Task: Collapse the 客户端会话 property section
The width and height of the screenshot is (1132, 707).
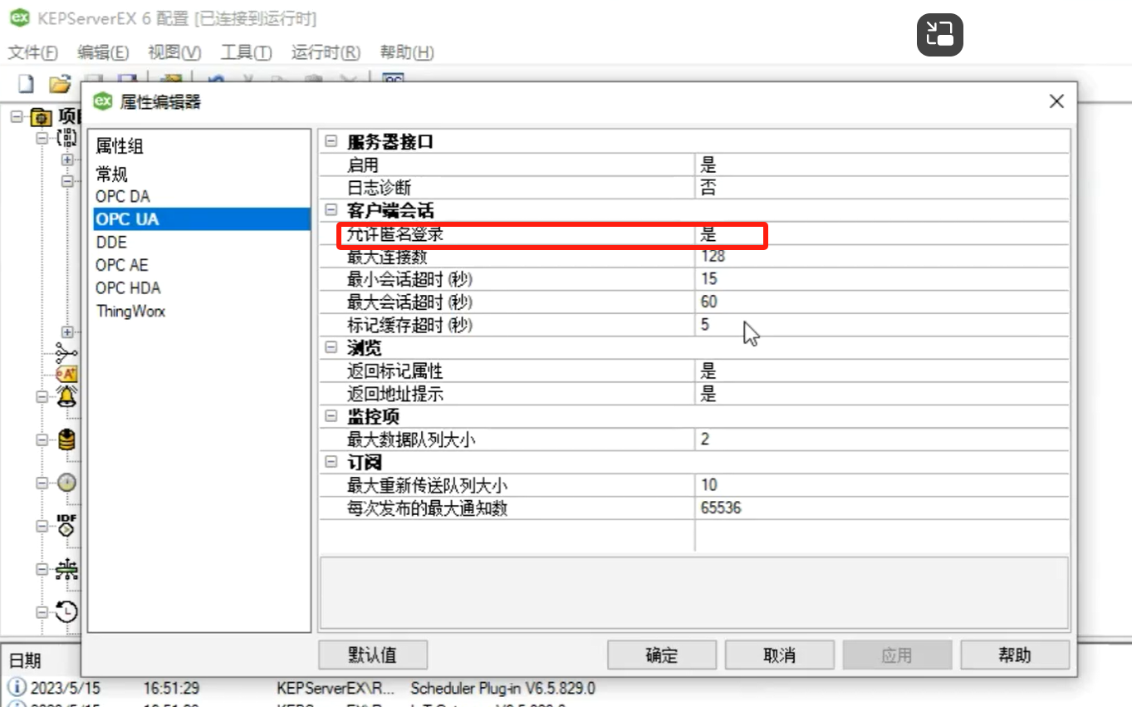Action: (331, 211)
